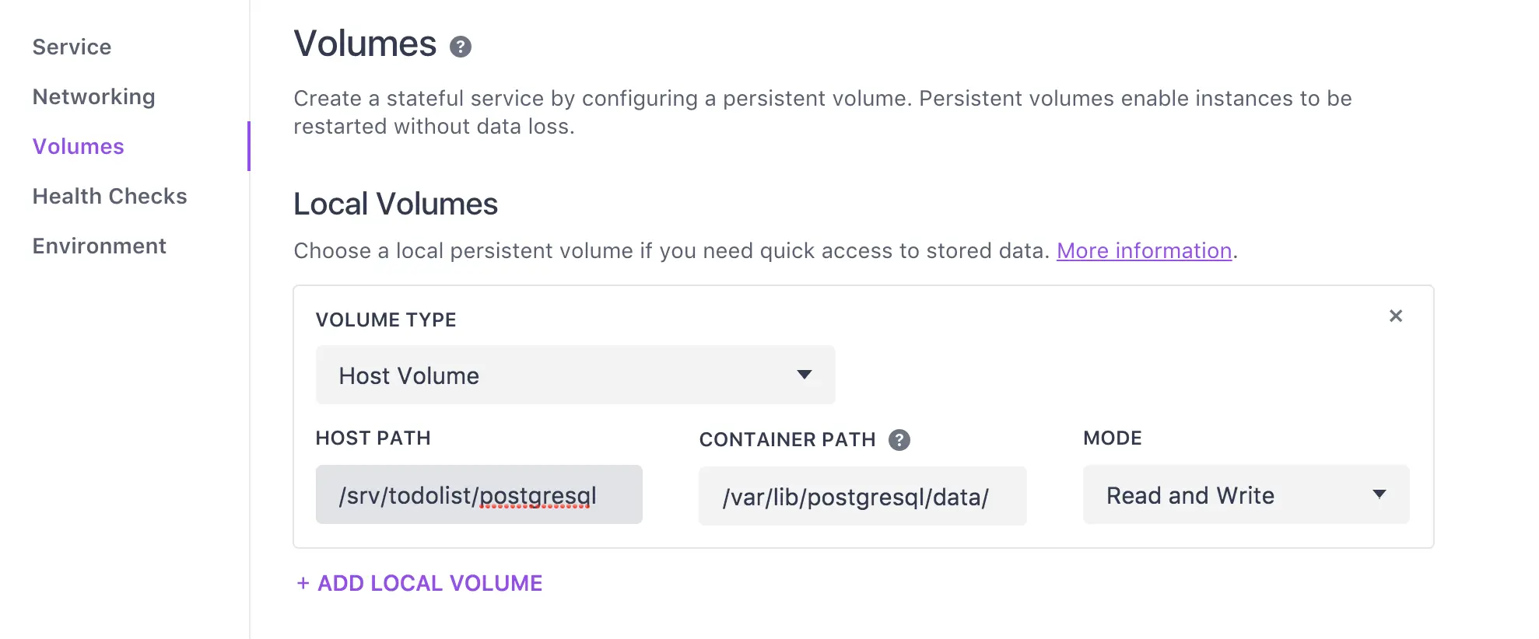The width and height of the screenshot is (1539, 639).
Task: Click the Host Path label
Action: coord(373,438)
